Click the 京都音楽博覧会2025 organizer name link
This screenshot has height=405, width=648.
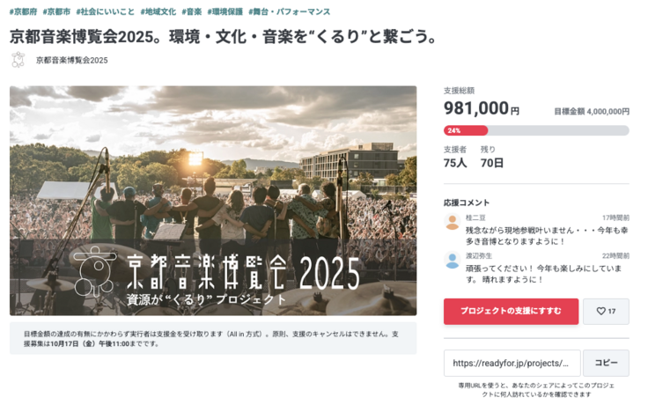(71, 60)
